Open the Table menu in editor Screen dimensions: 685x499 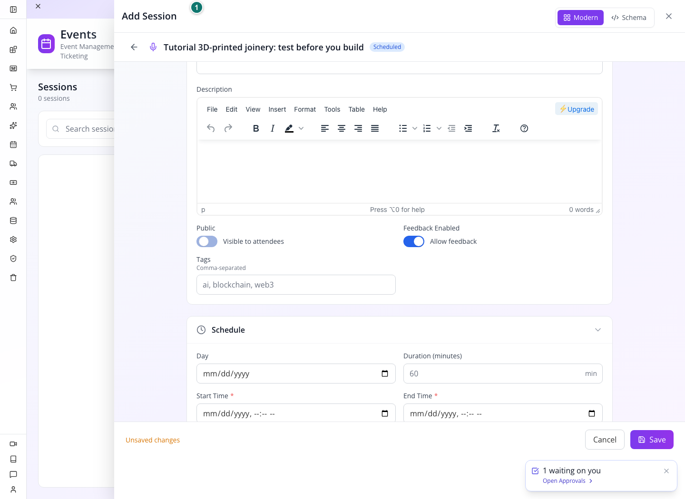pyautogui.click(x=357, y=109)
